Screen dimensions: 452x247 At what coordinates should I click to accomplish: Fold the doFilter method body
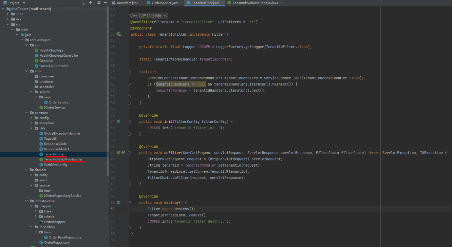(129, 153)
